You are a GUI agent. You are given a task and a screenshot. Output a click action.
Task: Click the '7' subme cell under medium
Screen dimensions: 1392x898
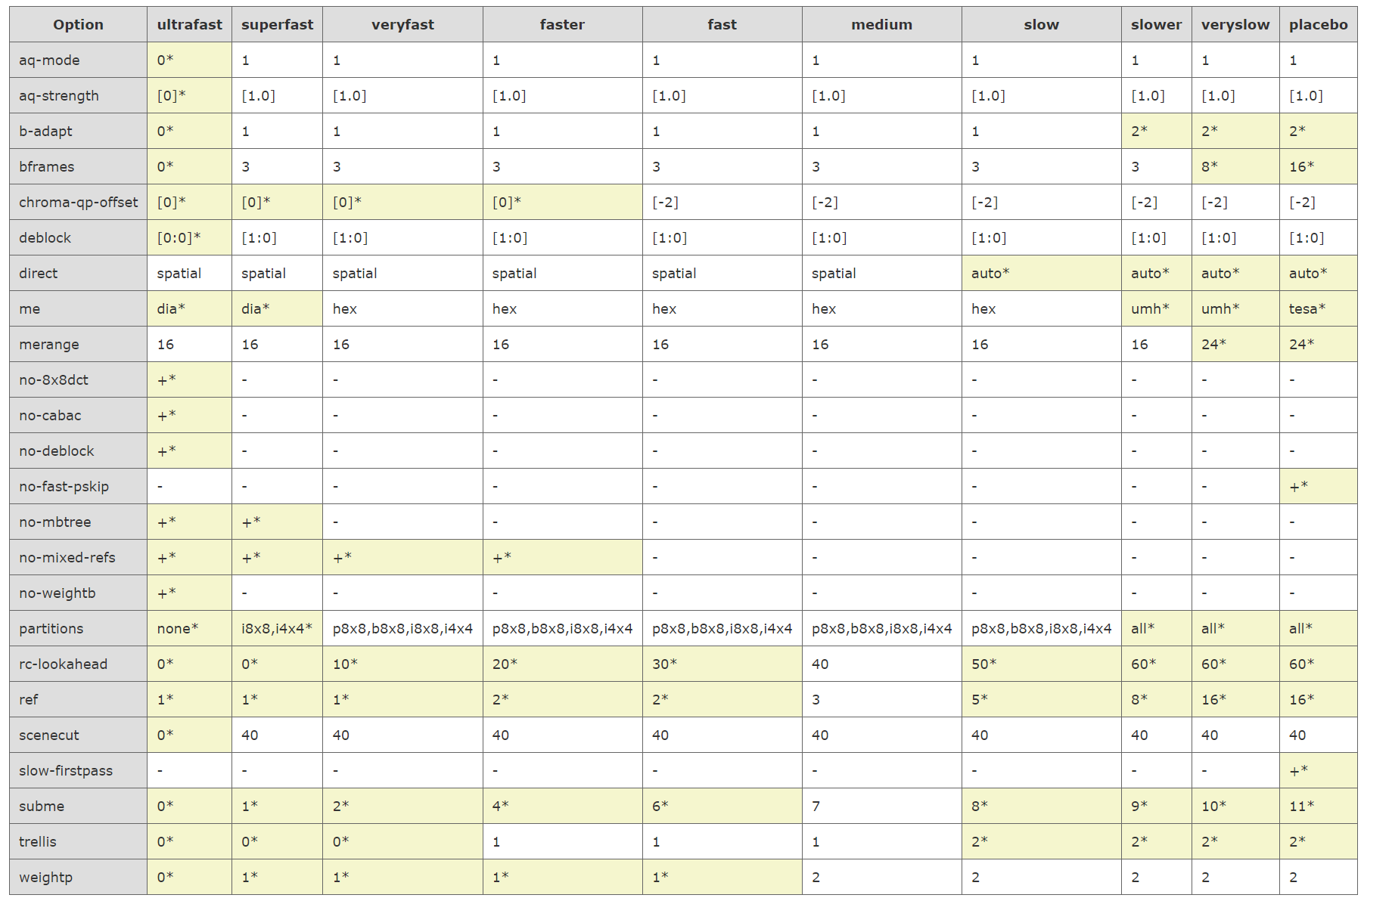[816, 807]
